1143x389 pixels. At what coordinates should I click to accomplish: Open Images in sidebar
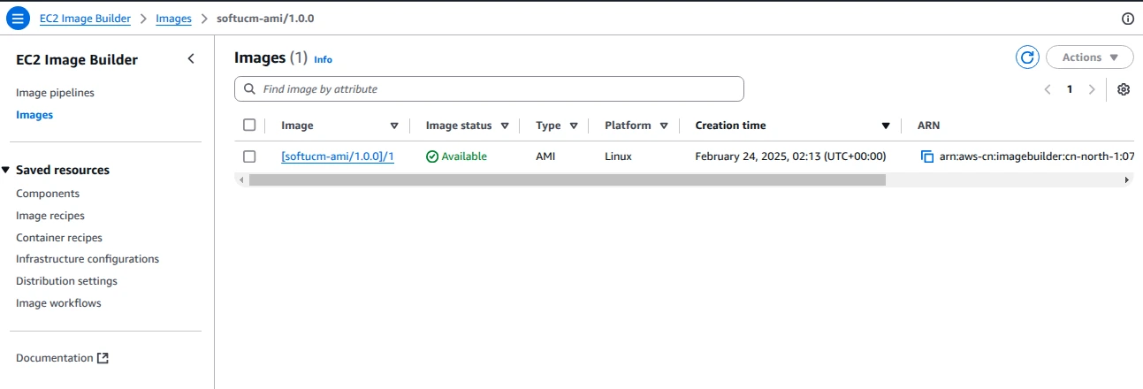point(34,115)
